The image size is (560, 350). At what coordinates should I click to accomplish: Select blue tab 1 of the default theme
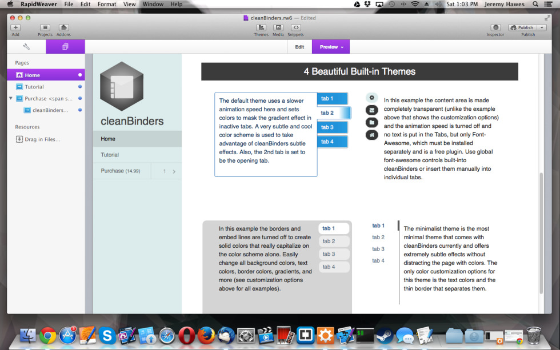point(332,98)
